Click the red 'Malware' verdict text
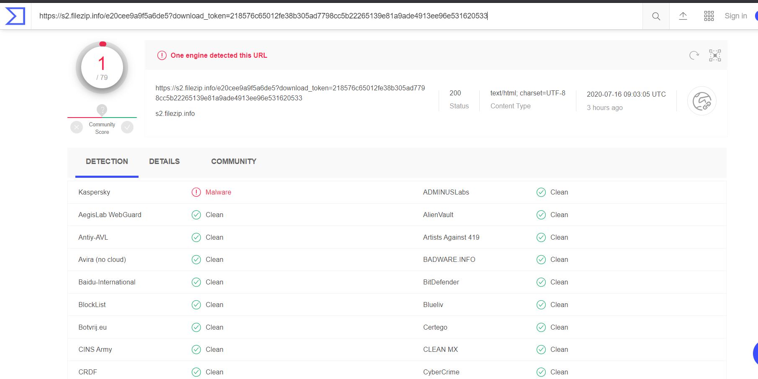The width and height of the screenshot is (758, 379). click(218, 192)
